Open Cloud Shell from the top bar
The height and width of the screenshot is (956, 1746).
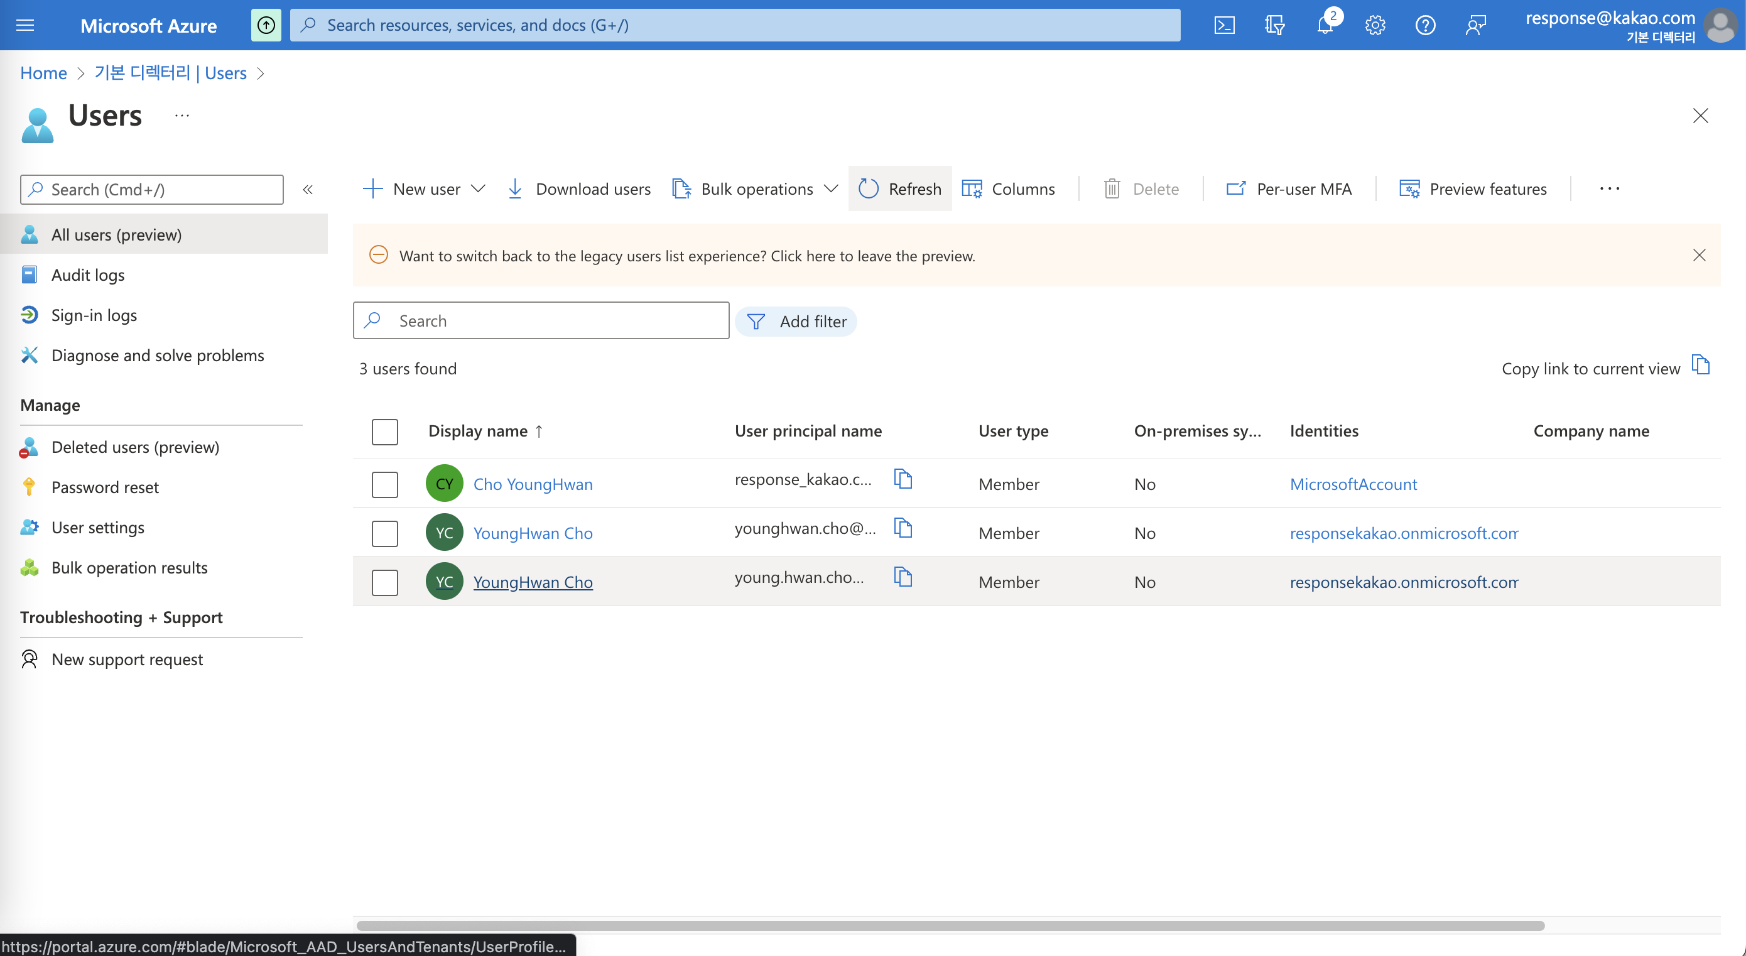[1224, 25]
